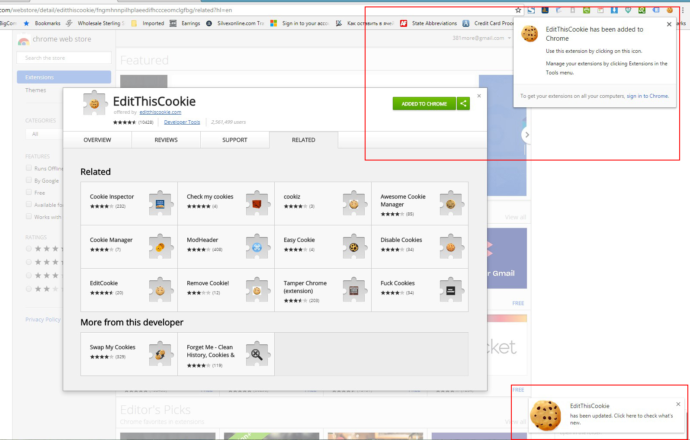Image resolution: width=690 pixels, height=440 pixels.
Task: Open the share button next to Added to Chrome
Action: tap(463, 103)
